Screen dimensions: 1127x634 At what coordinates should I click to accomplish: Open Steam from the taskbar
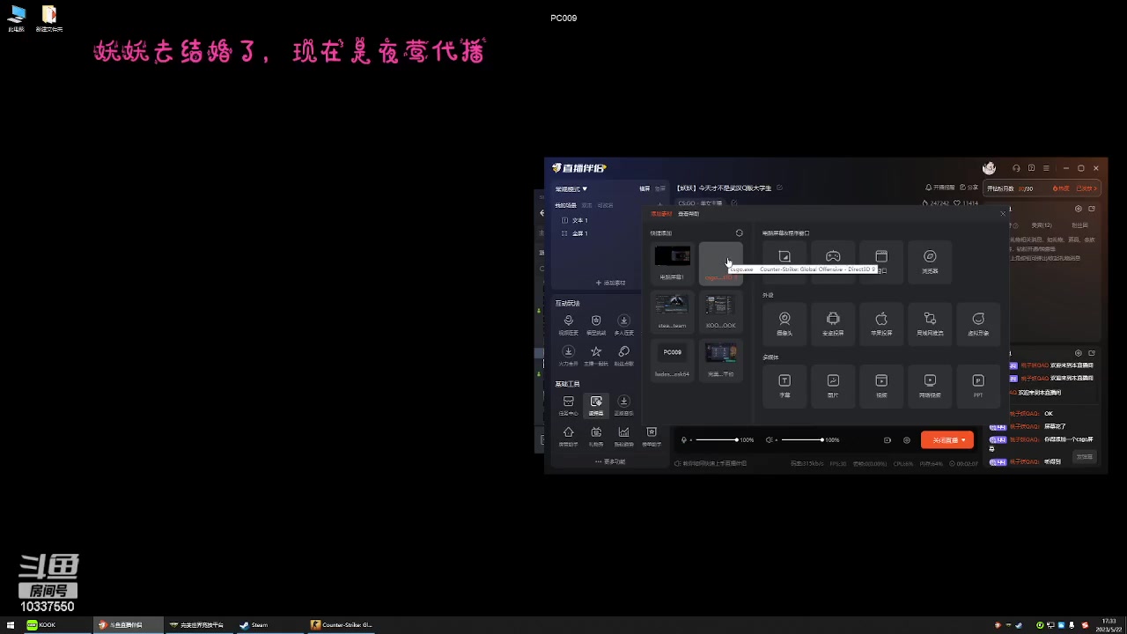coord(269,625)
